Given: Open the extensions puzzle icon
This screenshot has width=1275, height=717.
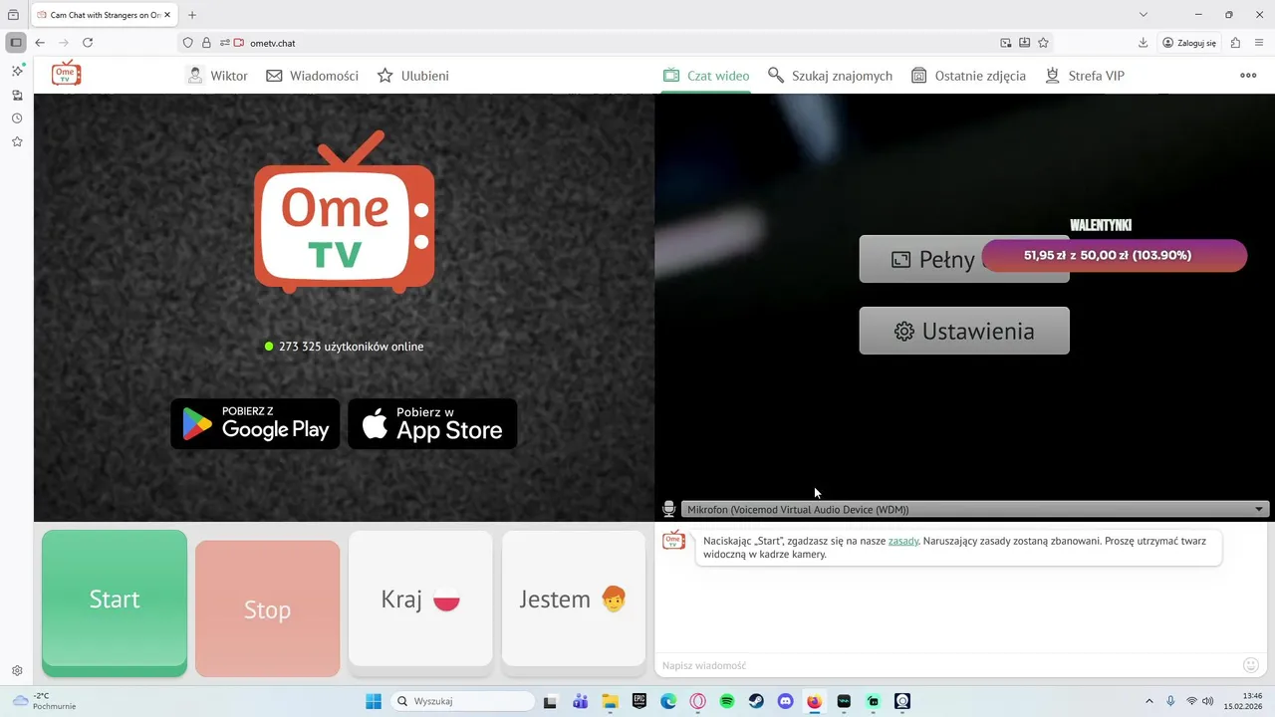Looking at the screenshot, I should [1235, 43].
